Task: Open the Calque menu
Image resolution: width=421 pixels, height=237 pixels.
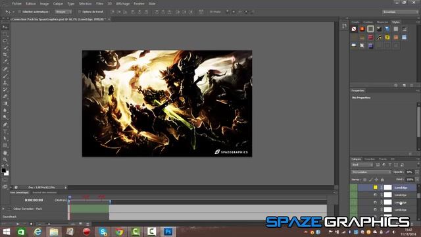Action: [58, 4]
